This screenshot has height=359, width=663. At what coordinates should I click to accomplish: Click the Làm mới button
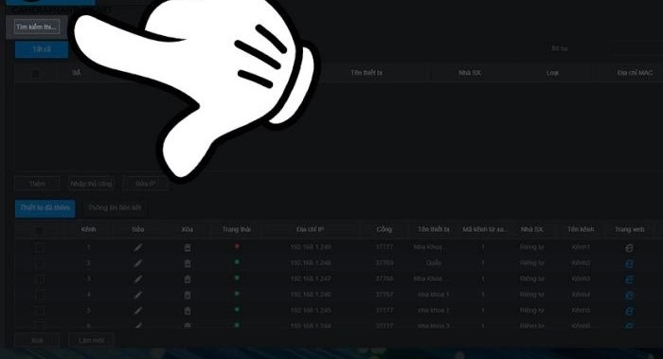(x=91, y=340)
